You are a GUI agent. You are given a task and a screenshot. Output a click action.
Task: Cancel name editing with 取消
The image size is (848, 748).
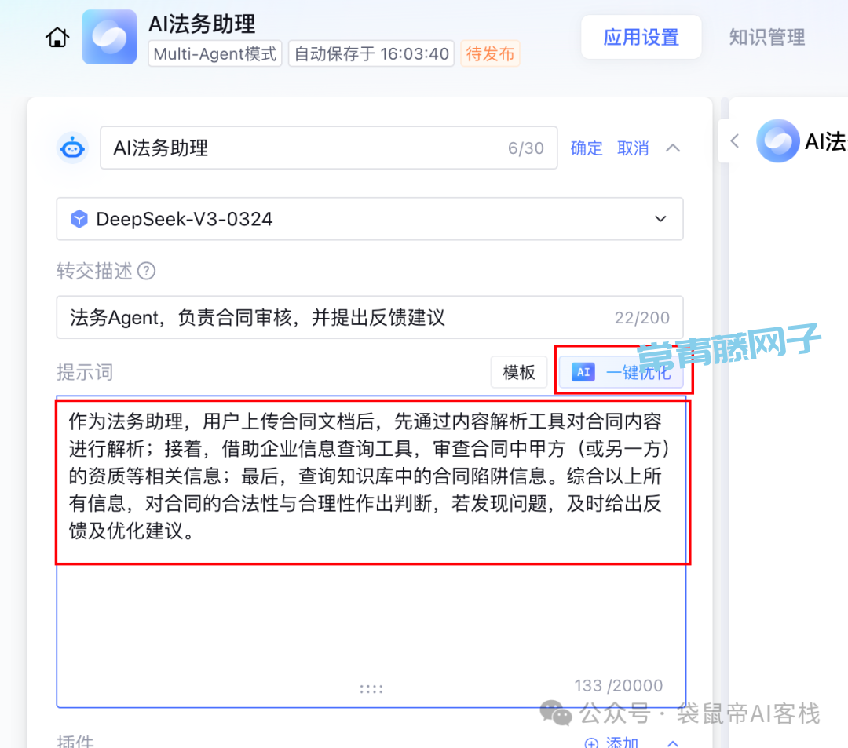[x=633, y=148]
